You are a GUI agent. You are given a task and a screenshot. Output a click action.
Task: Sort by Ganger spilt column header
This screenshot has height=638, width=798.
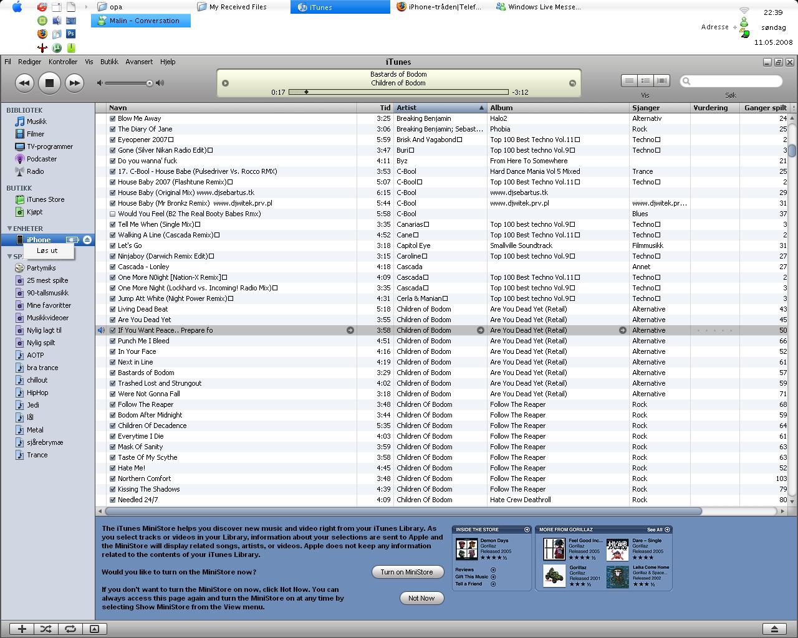coord(764,108)
